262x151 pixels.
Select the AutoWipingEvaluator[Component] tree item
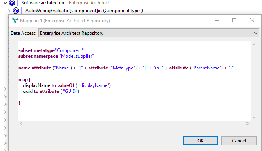(84, 11)
